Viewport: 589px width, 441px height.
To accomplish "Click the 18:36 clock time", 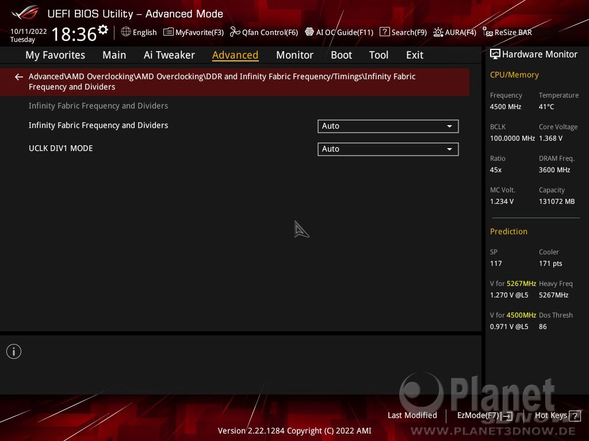I will coord(74,34).
